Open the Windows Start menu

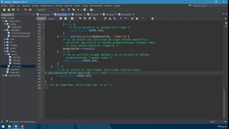[x=3, y=126]
